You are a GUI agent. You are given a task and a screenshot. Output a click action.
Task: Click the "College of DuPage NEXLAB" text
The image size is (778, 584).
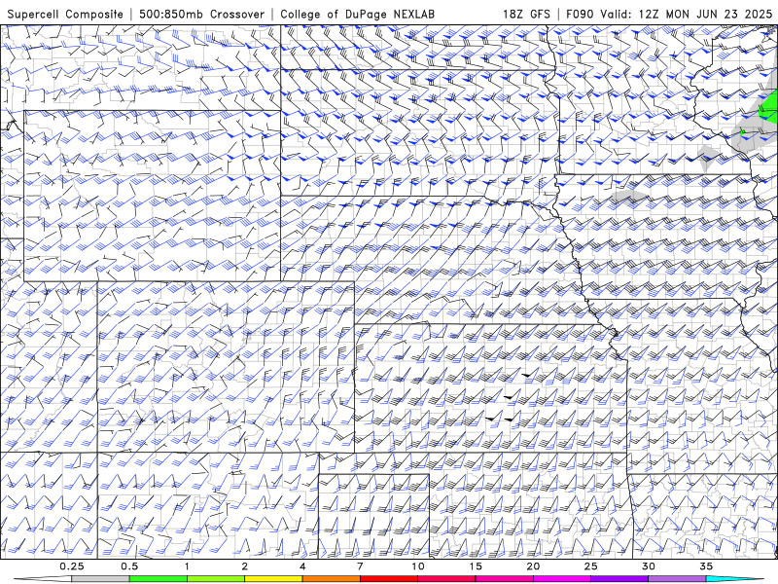pos(357,14)
